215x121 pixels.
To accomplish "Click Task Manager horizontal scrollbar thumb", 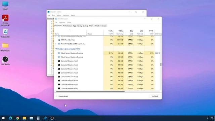I will (x=90, y=91).
